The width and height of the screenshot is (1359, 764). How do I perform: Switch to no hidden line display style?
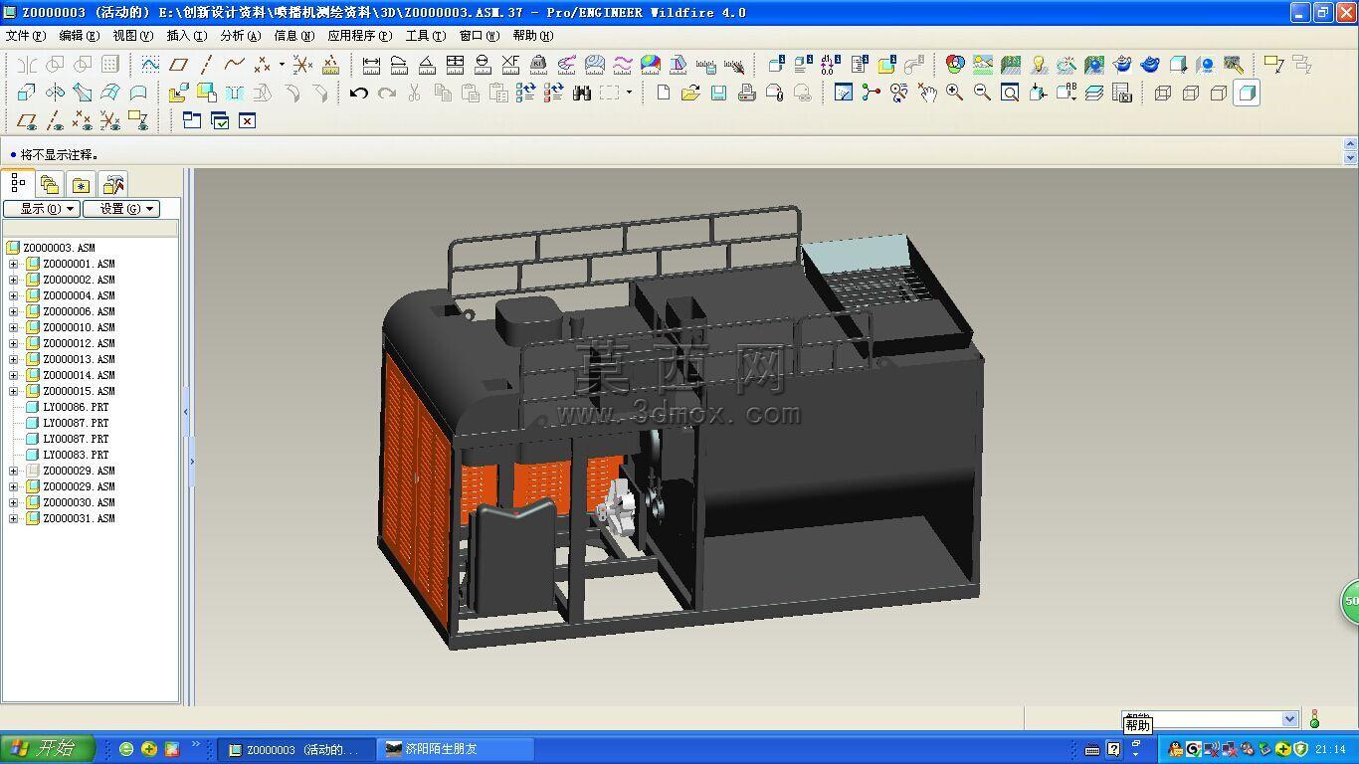(1219, 93)
